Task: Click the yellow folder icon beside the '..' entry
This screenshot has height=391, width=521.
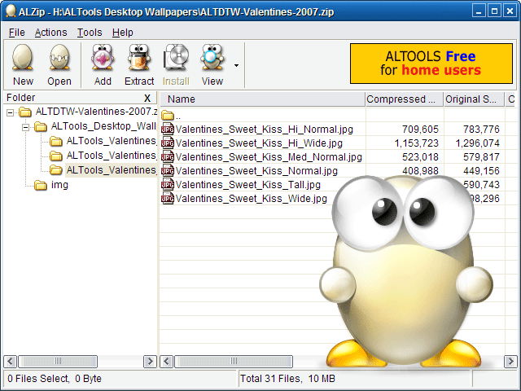Action: (x=168, y=116)
